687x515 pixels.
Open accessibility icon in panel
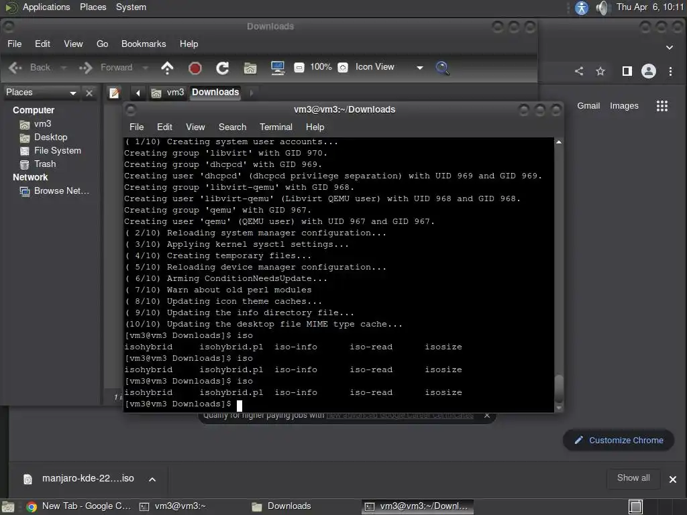[x=582, y=8]
